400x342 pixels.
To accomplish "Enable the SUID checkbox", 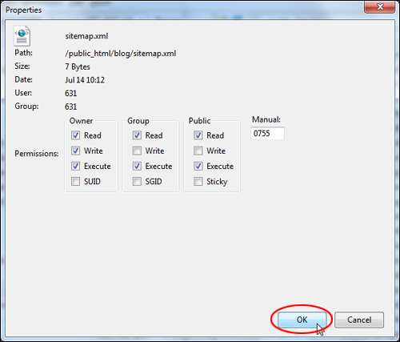I will click(75, 182).
